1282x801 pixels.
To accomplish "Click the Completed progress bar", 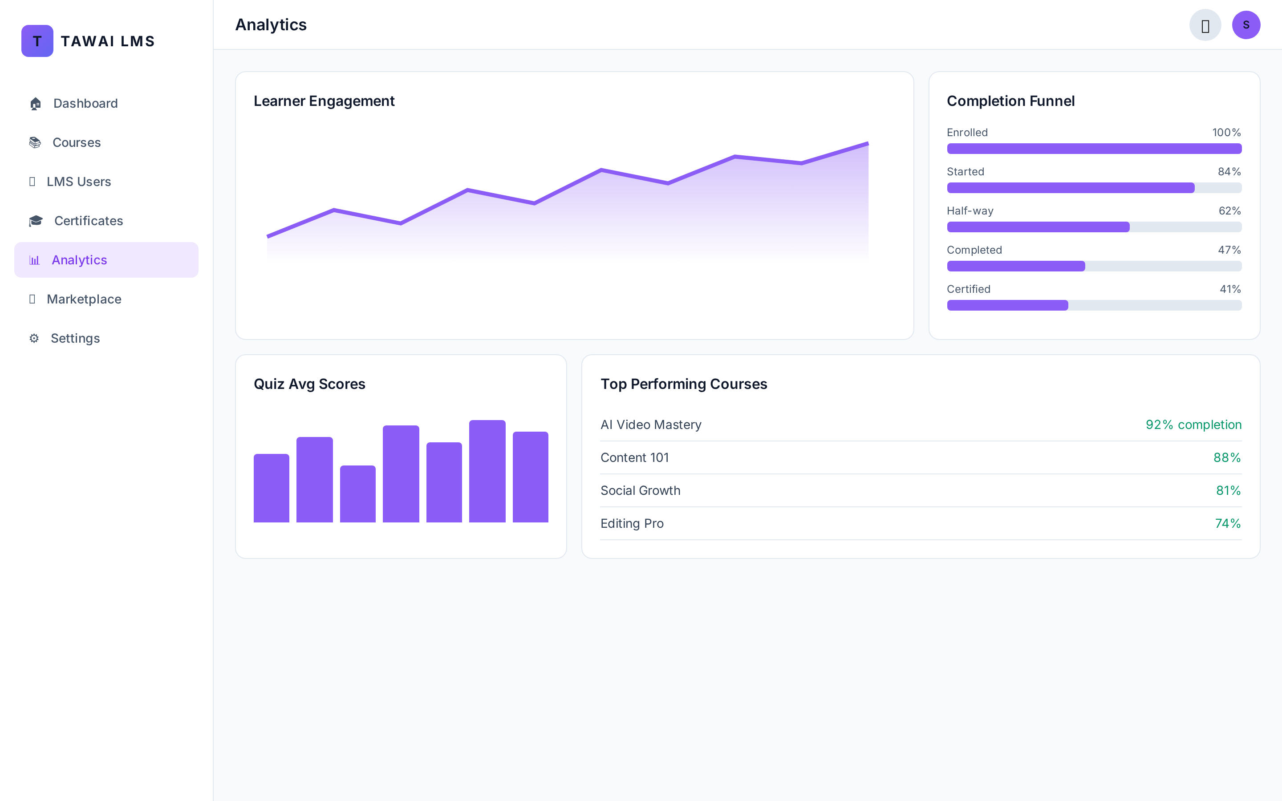I will (1094, 267).
